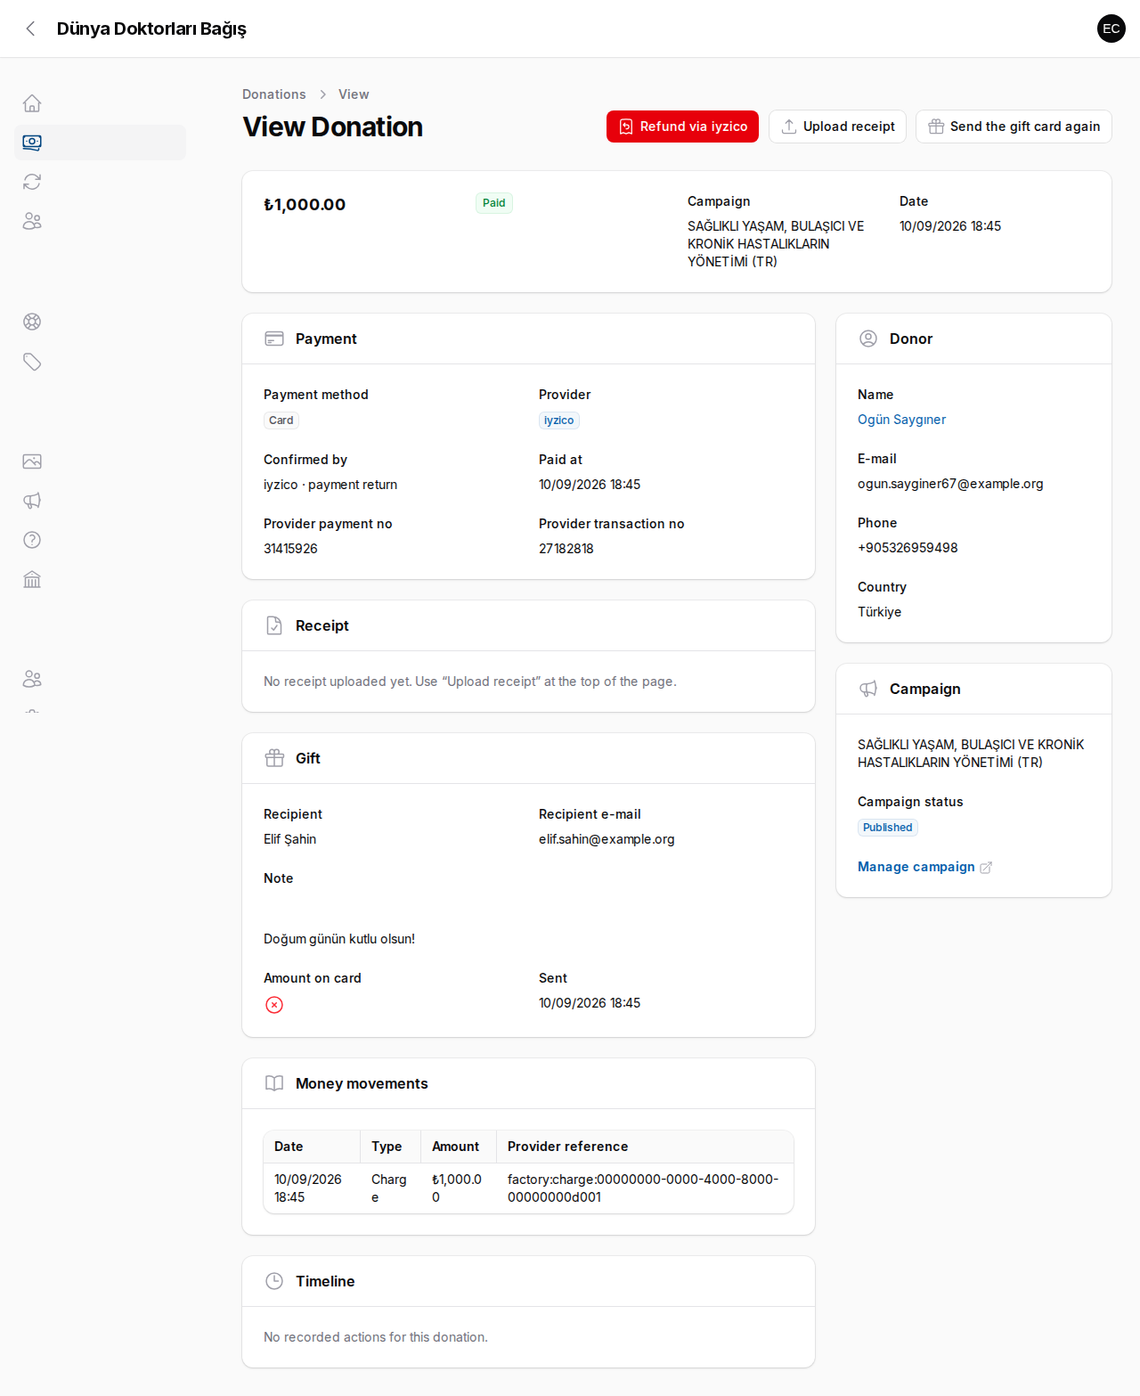1140x1396 pixels.
Task: Open the lifebuoy icon in the sidebar
Action: pyautogui.click(x=32, y=322)
